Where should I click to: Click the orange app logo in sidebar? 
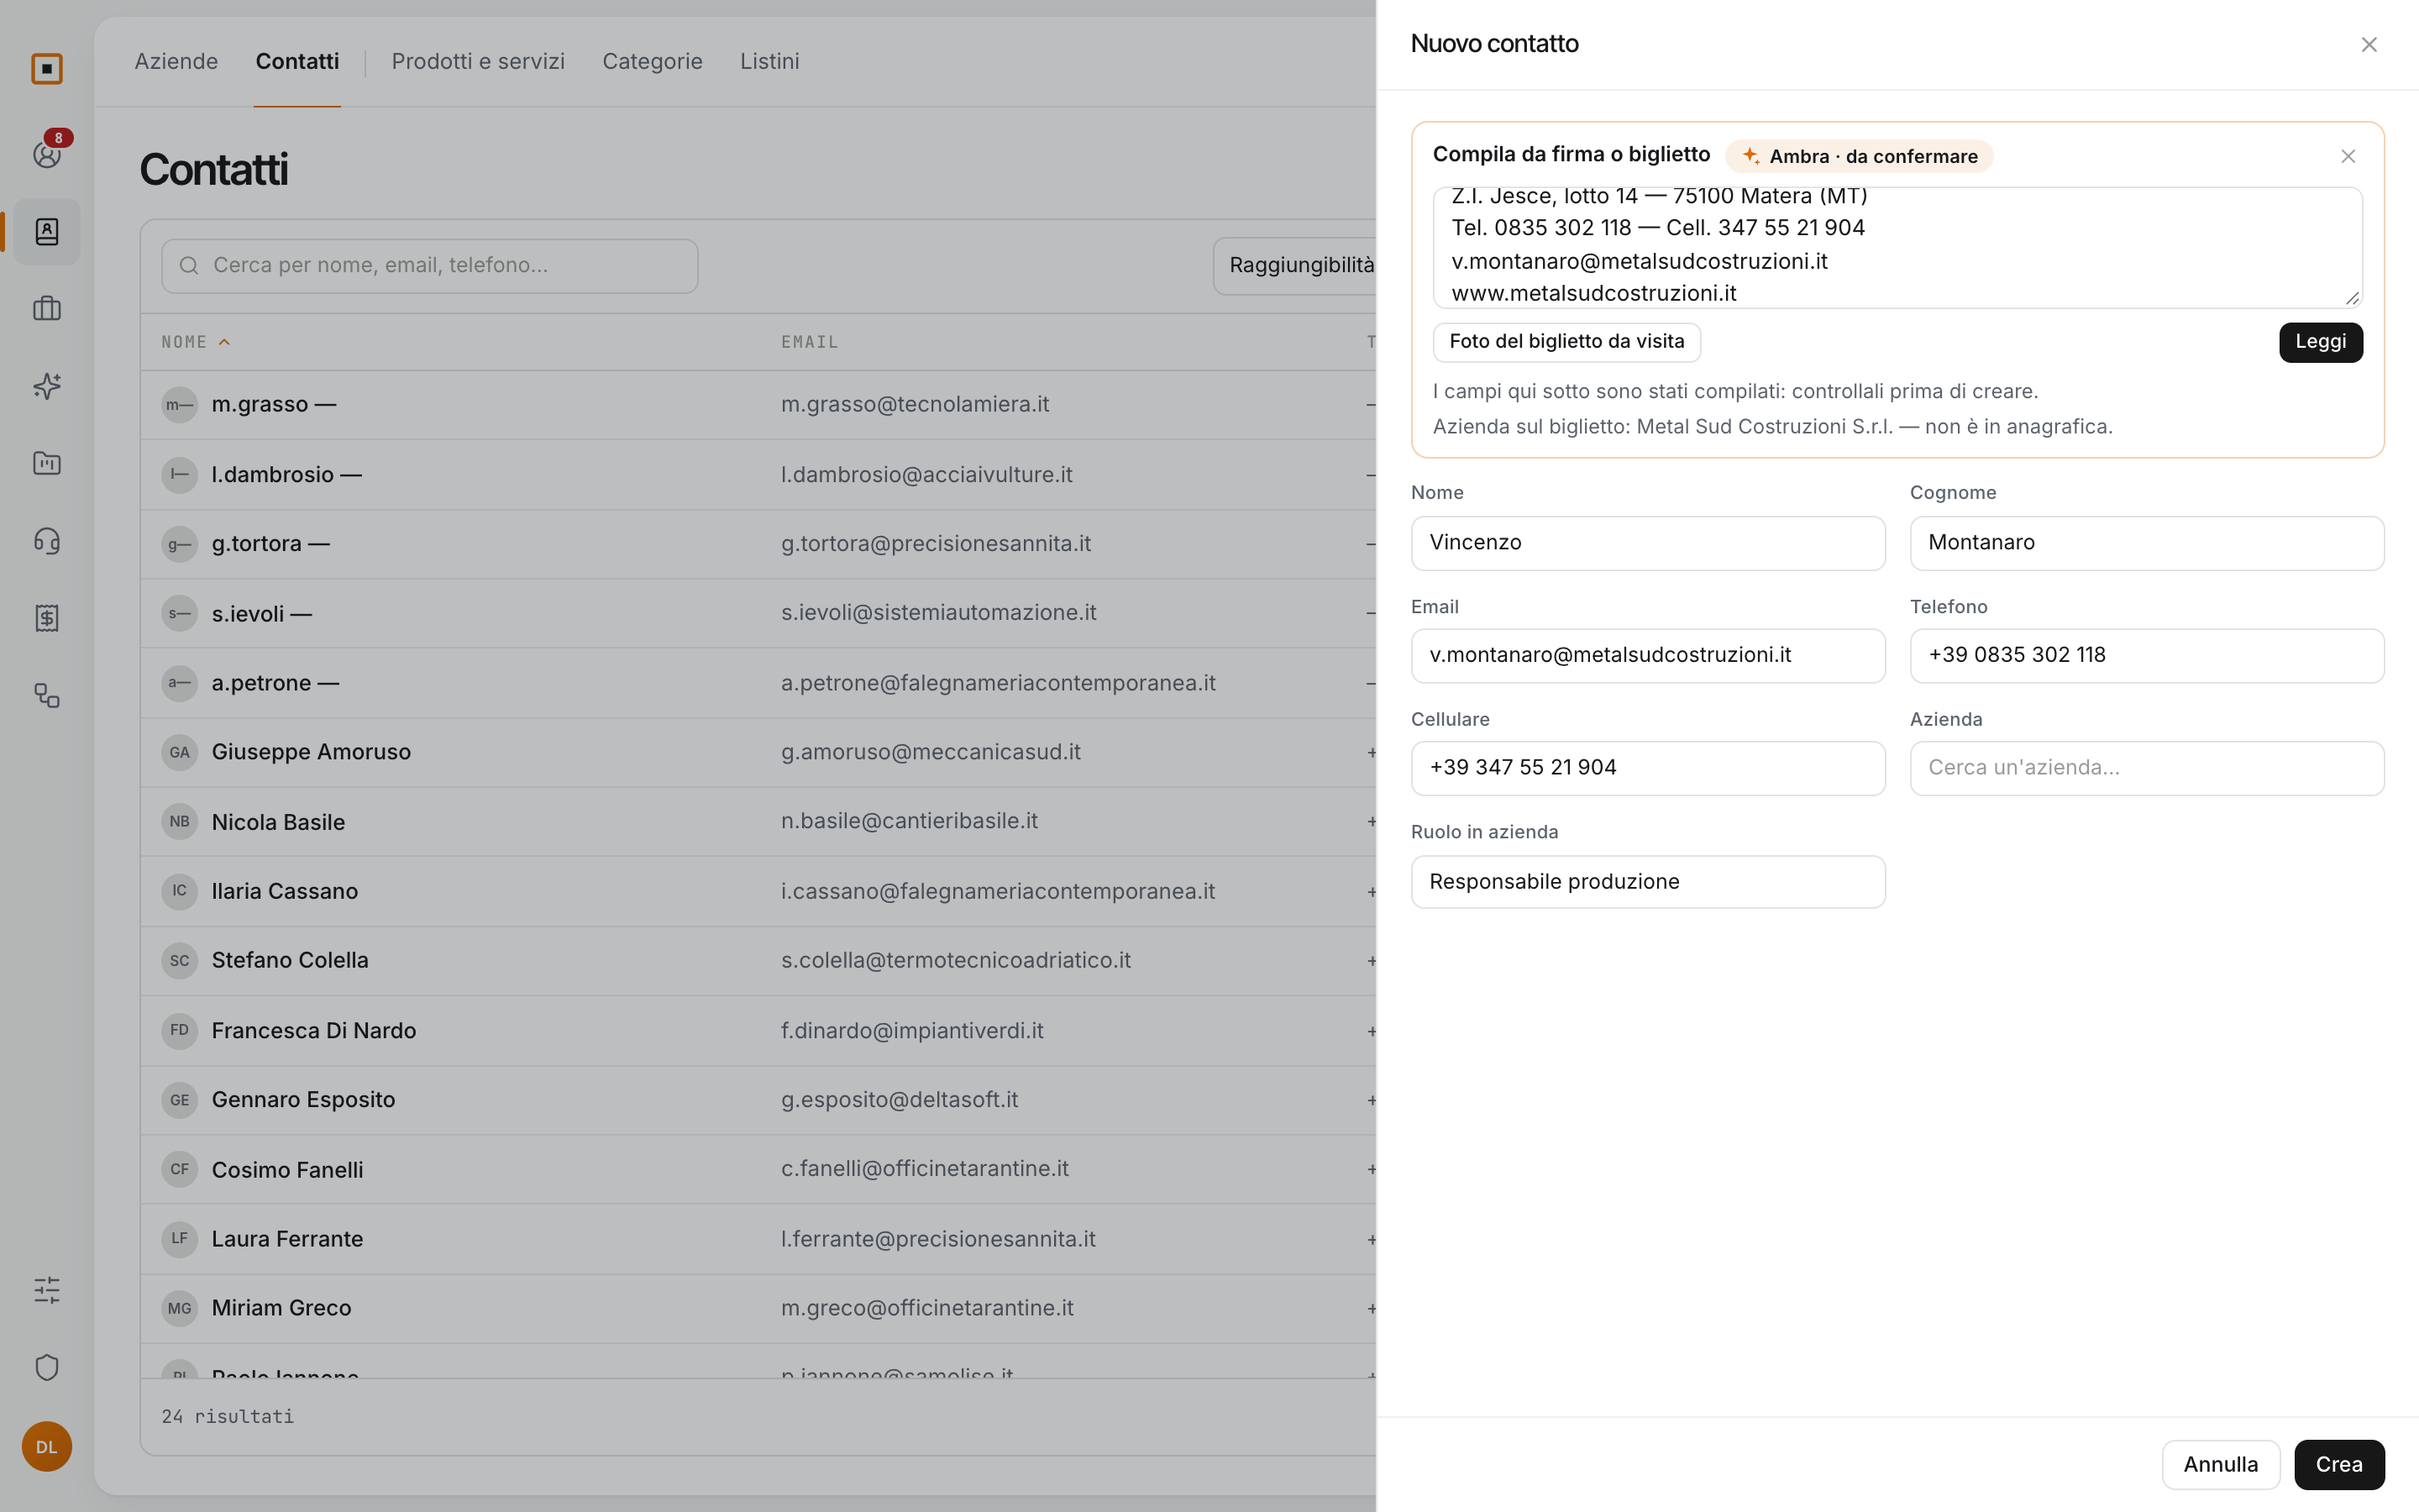(x=47, y=69)
